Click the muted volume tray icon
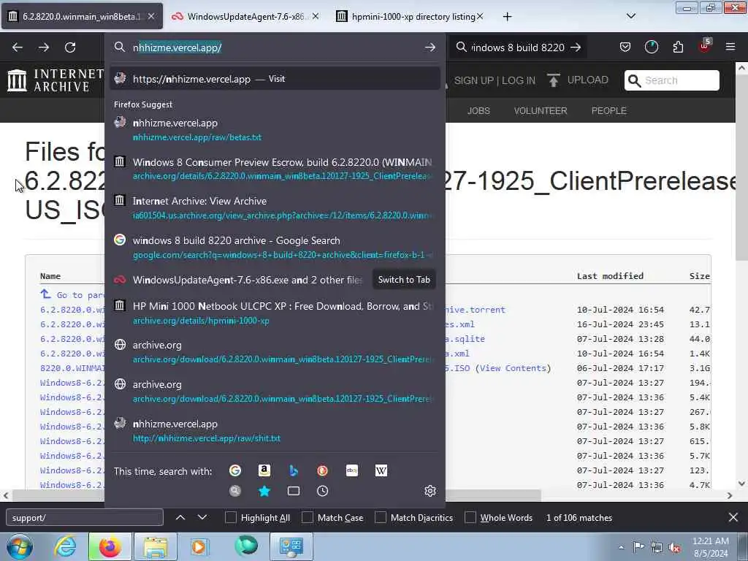Screen dimensions: 748x561 (674, 547)
